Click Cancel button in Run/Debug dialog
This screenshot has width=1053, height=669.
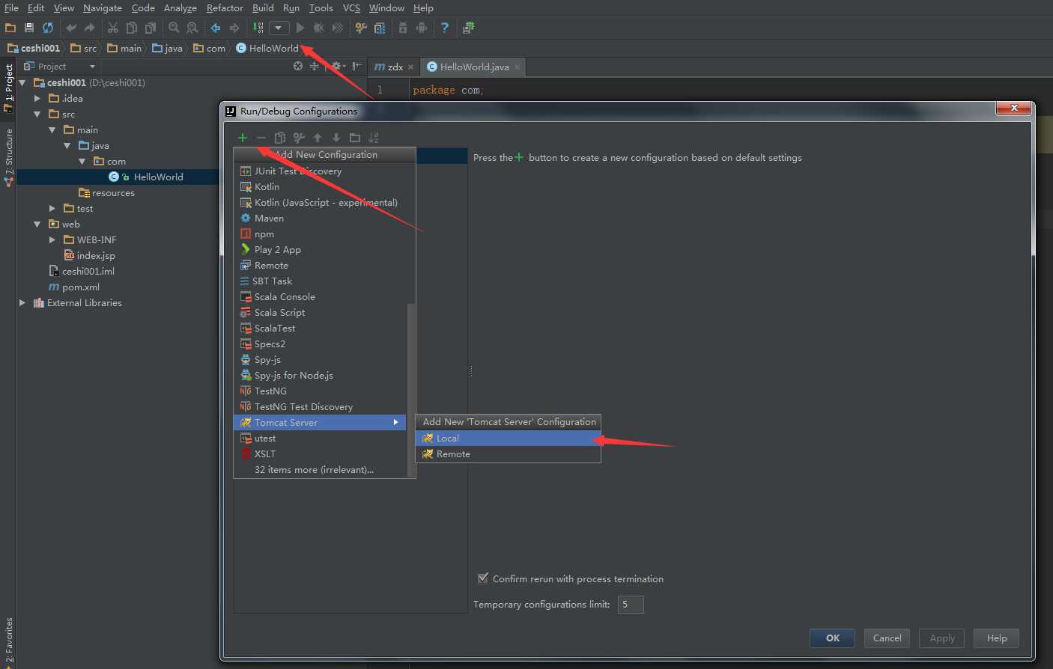[x=887, y=638]
